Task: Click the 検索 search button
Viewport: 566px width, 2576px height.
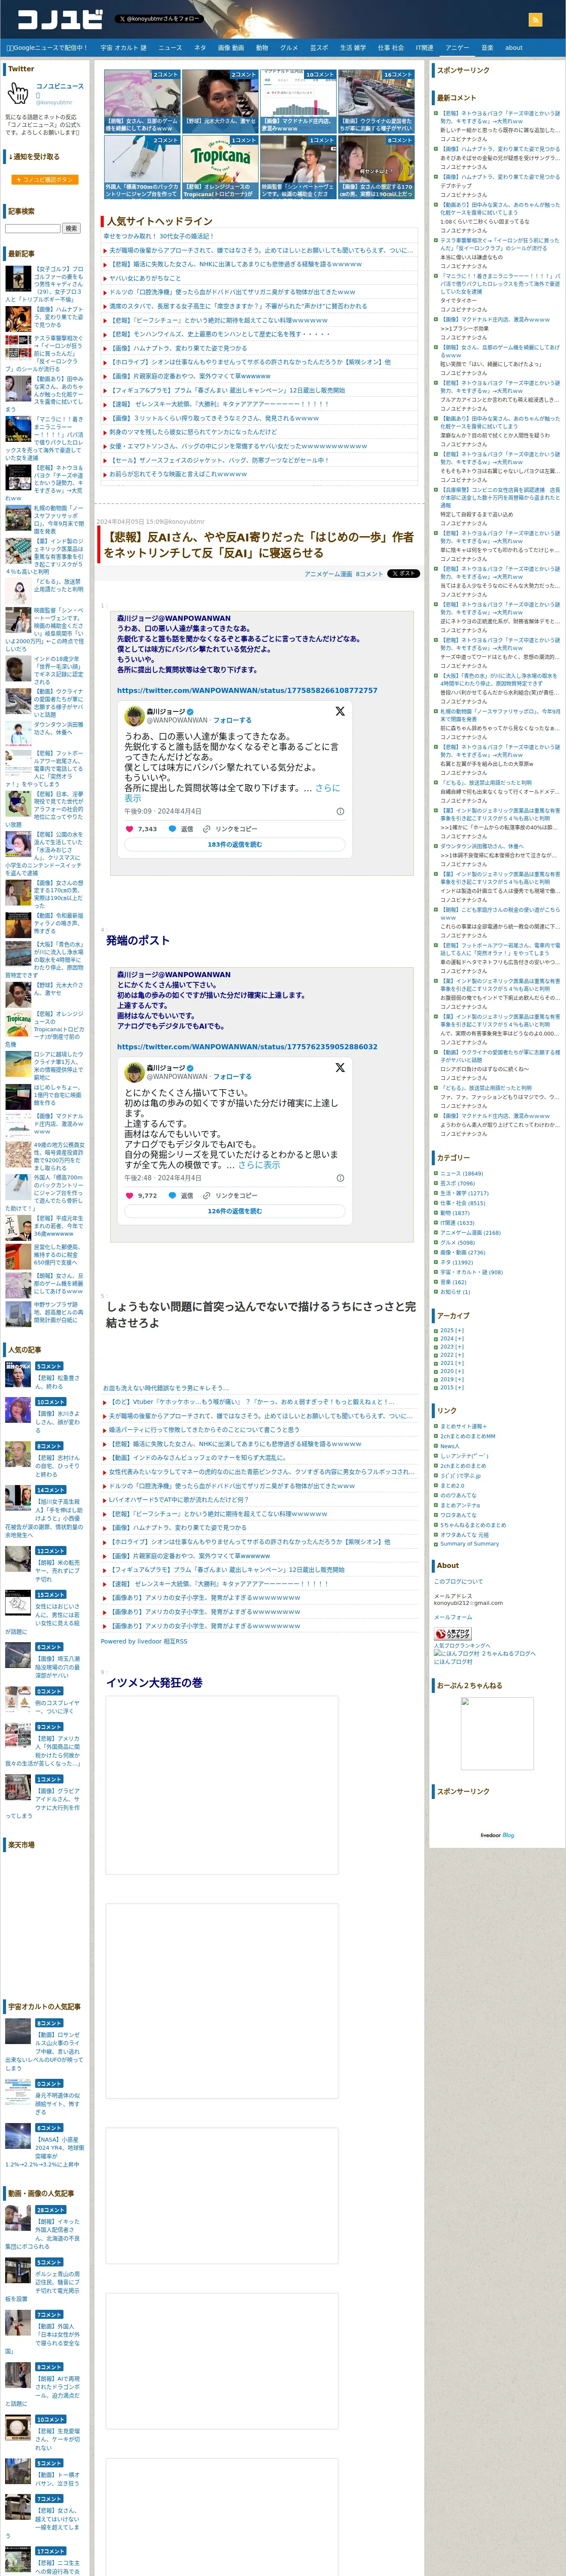Action: point(71,228)
